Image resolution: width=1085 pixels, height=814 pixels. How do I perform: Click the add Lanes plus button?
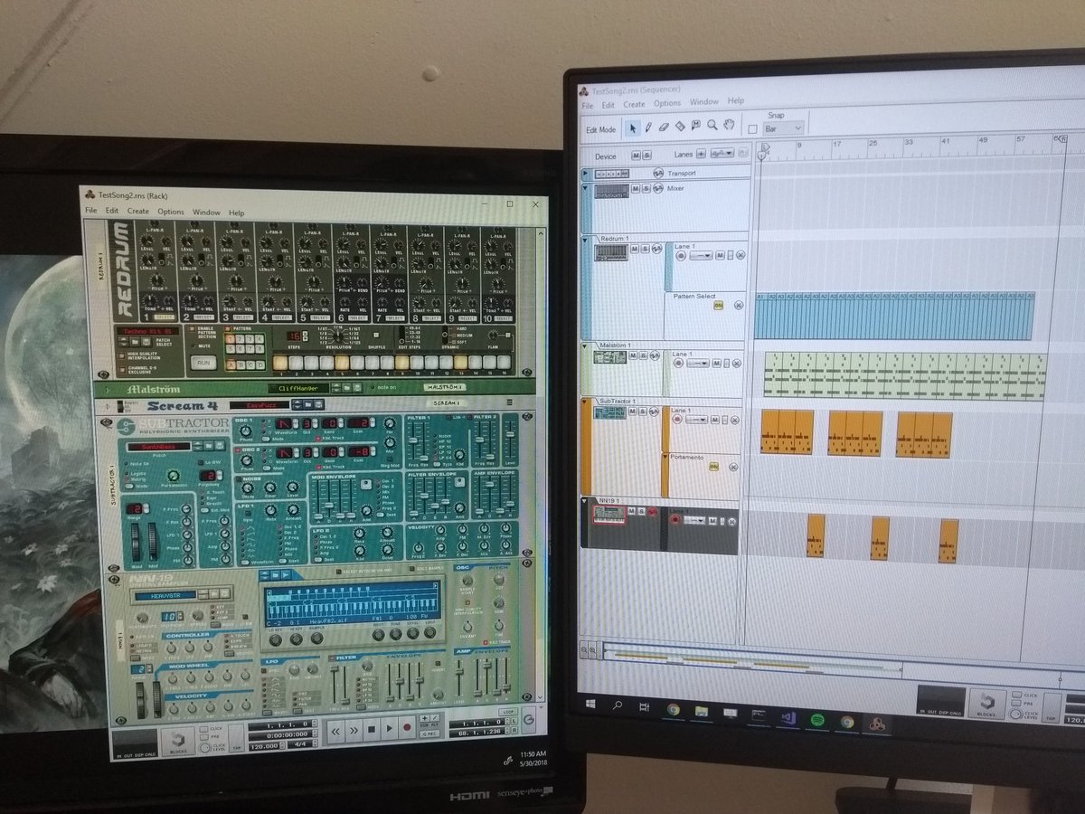703,155
